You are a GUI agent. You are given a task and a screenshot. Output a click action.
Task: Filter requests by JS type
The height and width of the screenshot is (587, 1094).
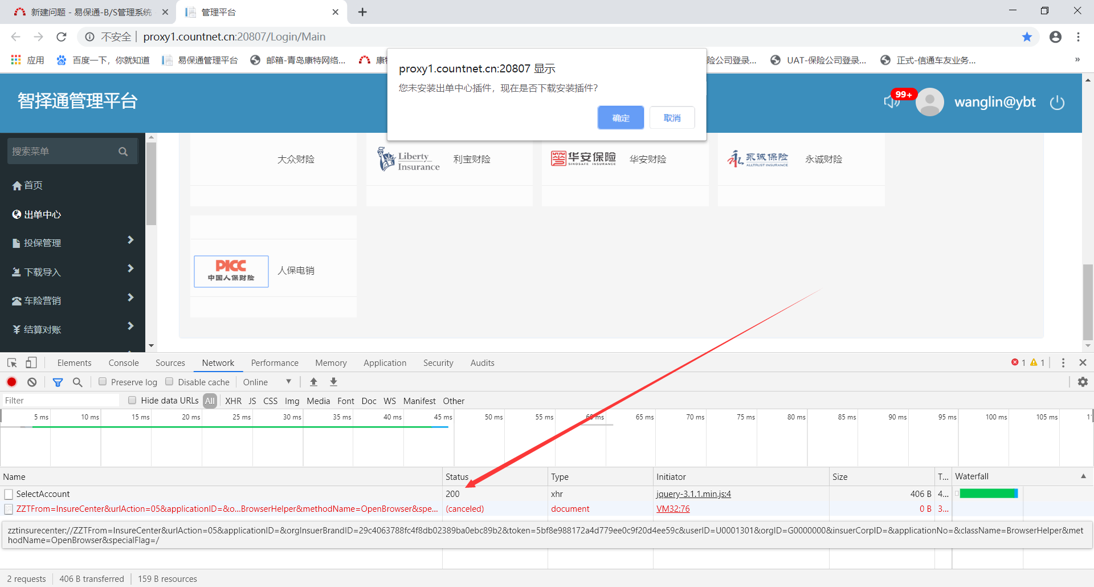[252, 401]
